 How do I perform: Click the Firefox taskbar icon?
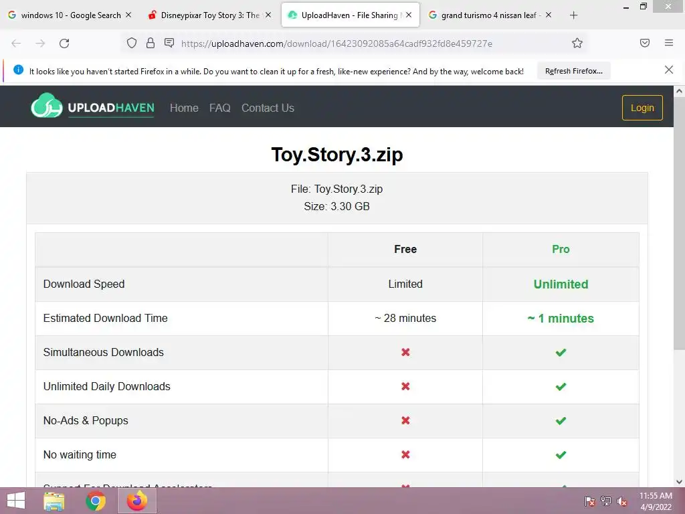(x=137, y=501)
